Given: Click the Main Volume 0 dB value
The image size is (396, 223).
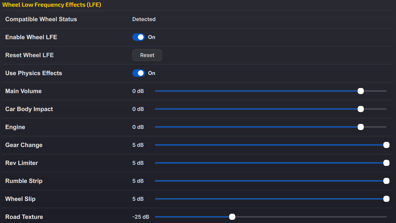Looking at the screenshot, I should pos(138,91).
